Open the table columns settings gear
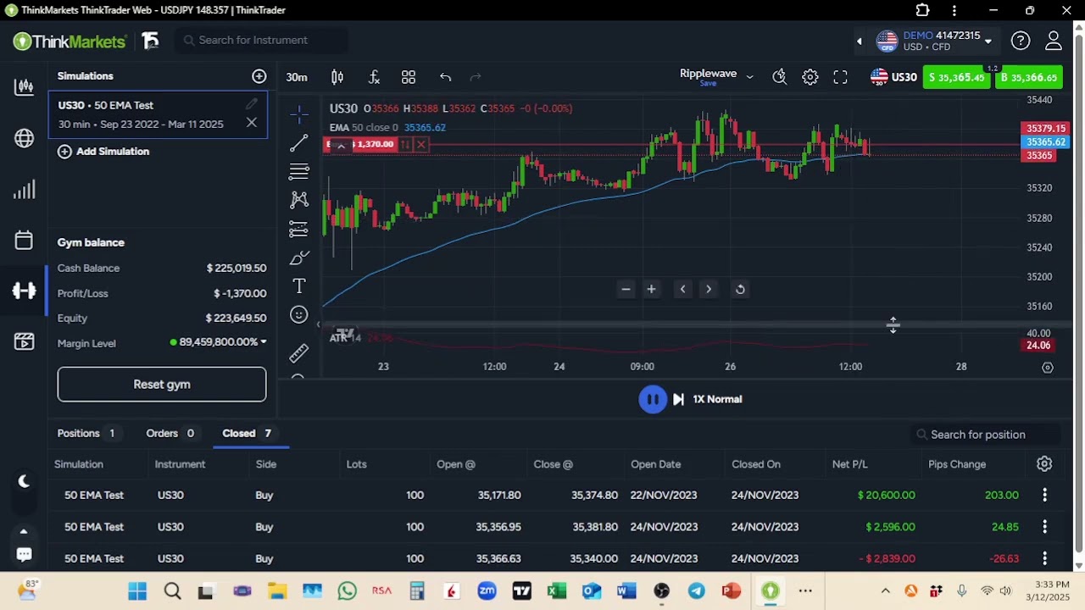 pyautogui.click(x=1044, y=464)
